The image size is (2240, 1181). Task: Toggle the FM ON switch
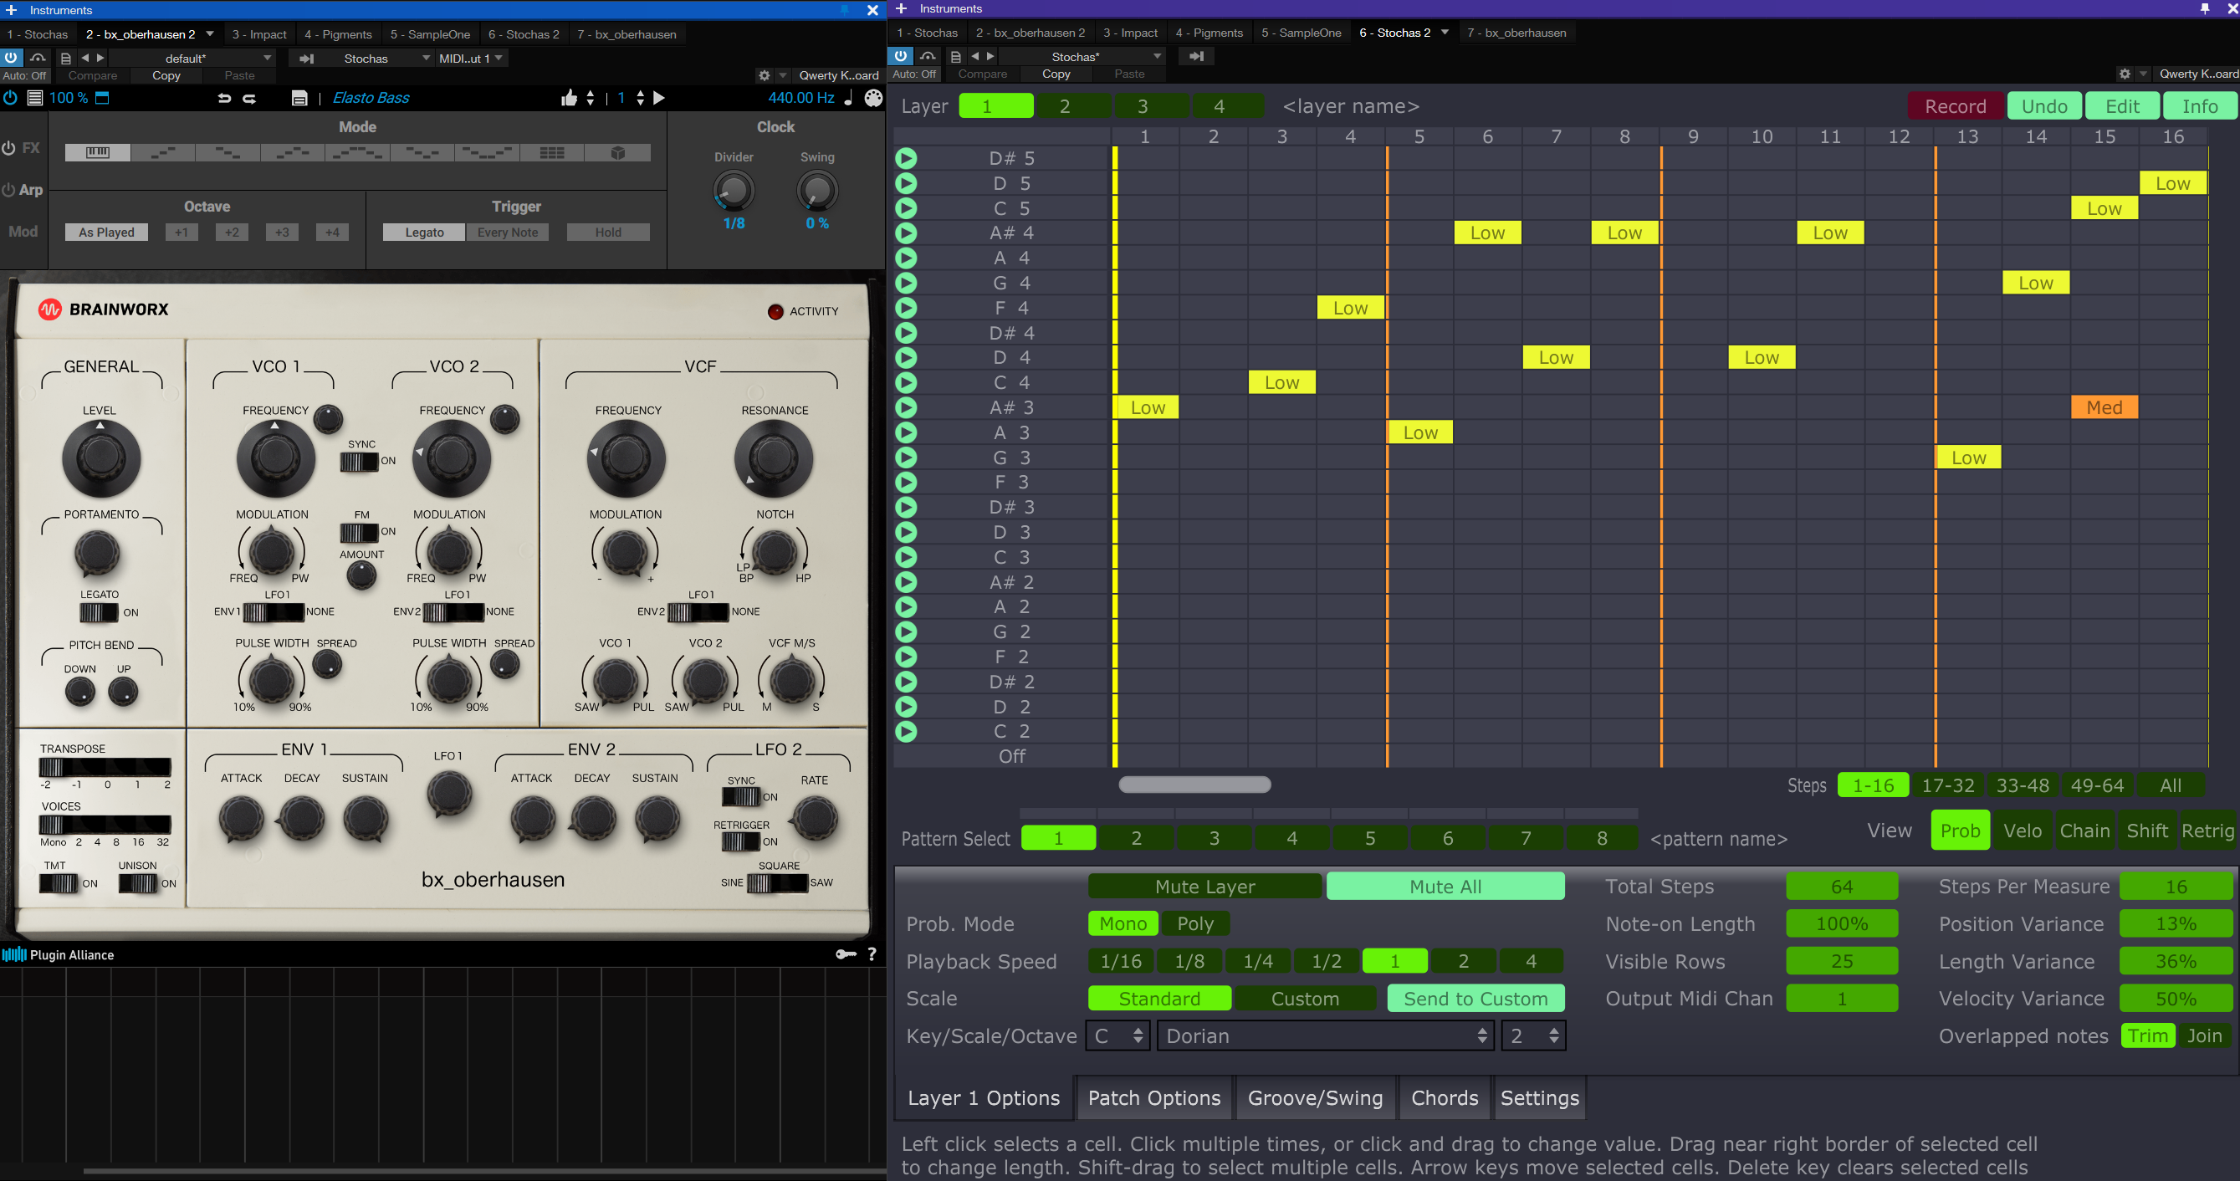click(x=359, y=532)
